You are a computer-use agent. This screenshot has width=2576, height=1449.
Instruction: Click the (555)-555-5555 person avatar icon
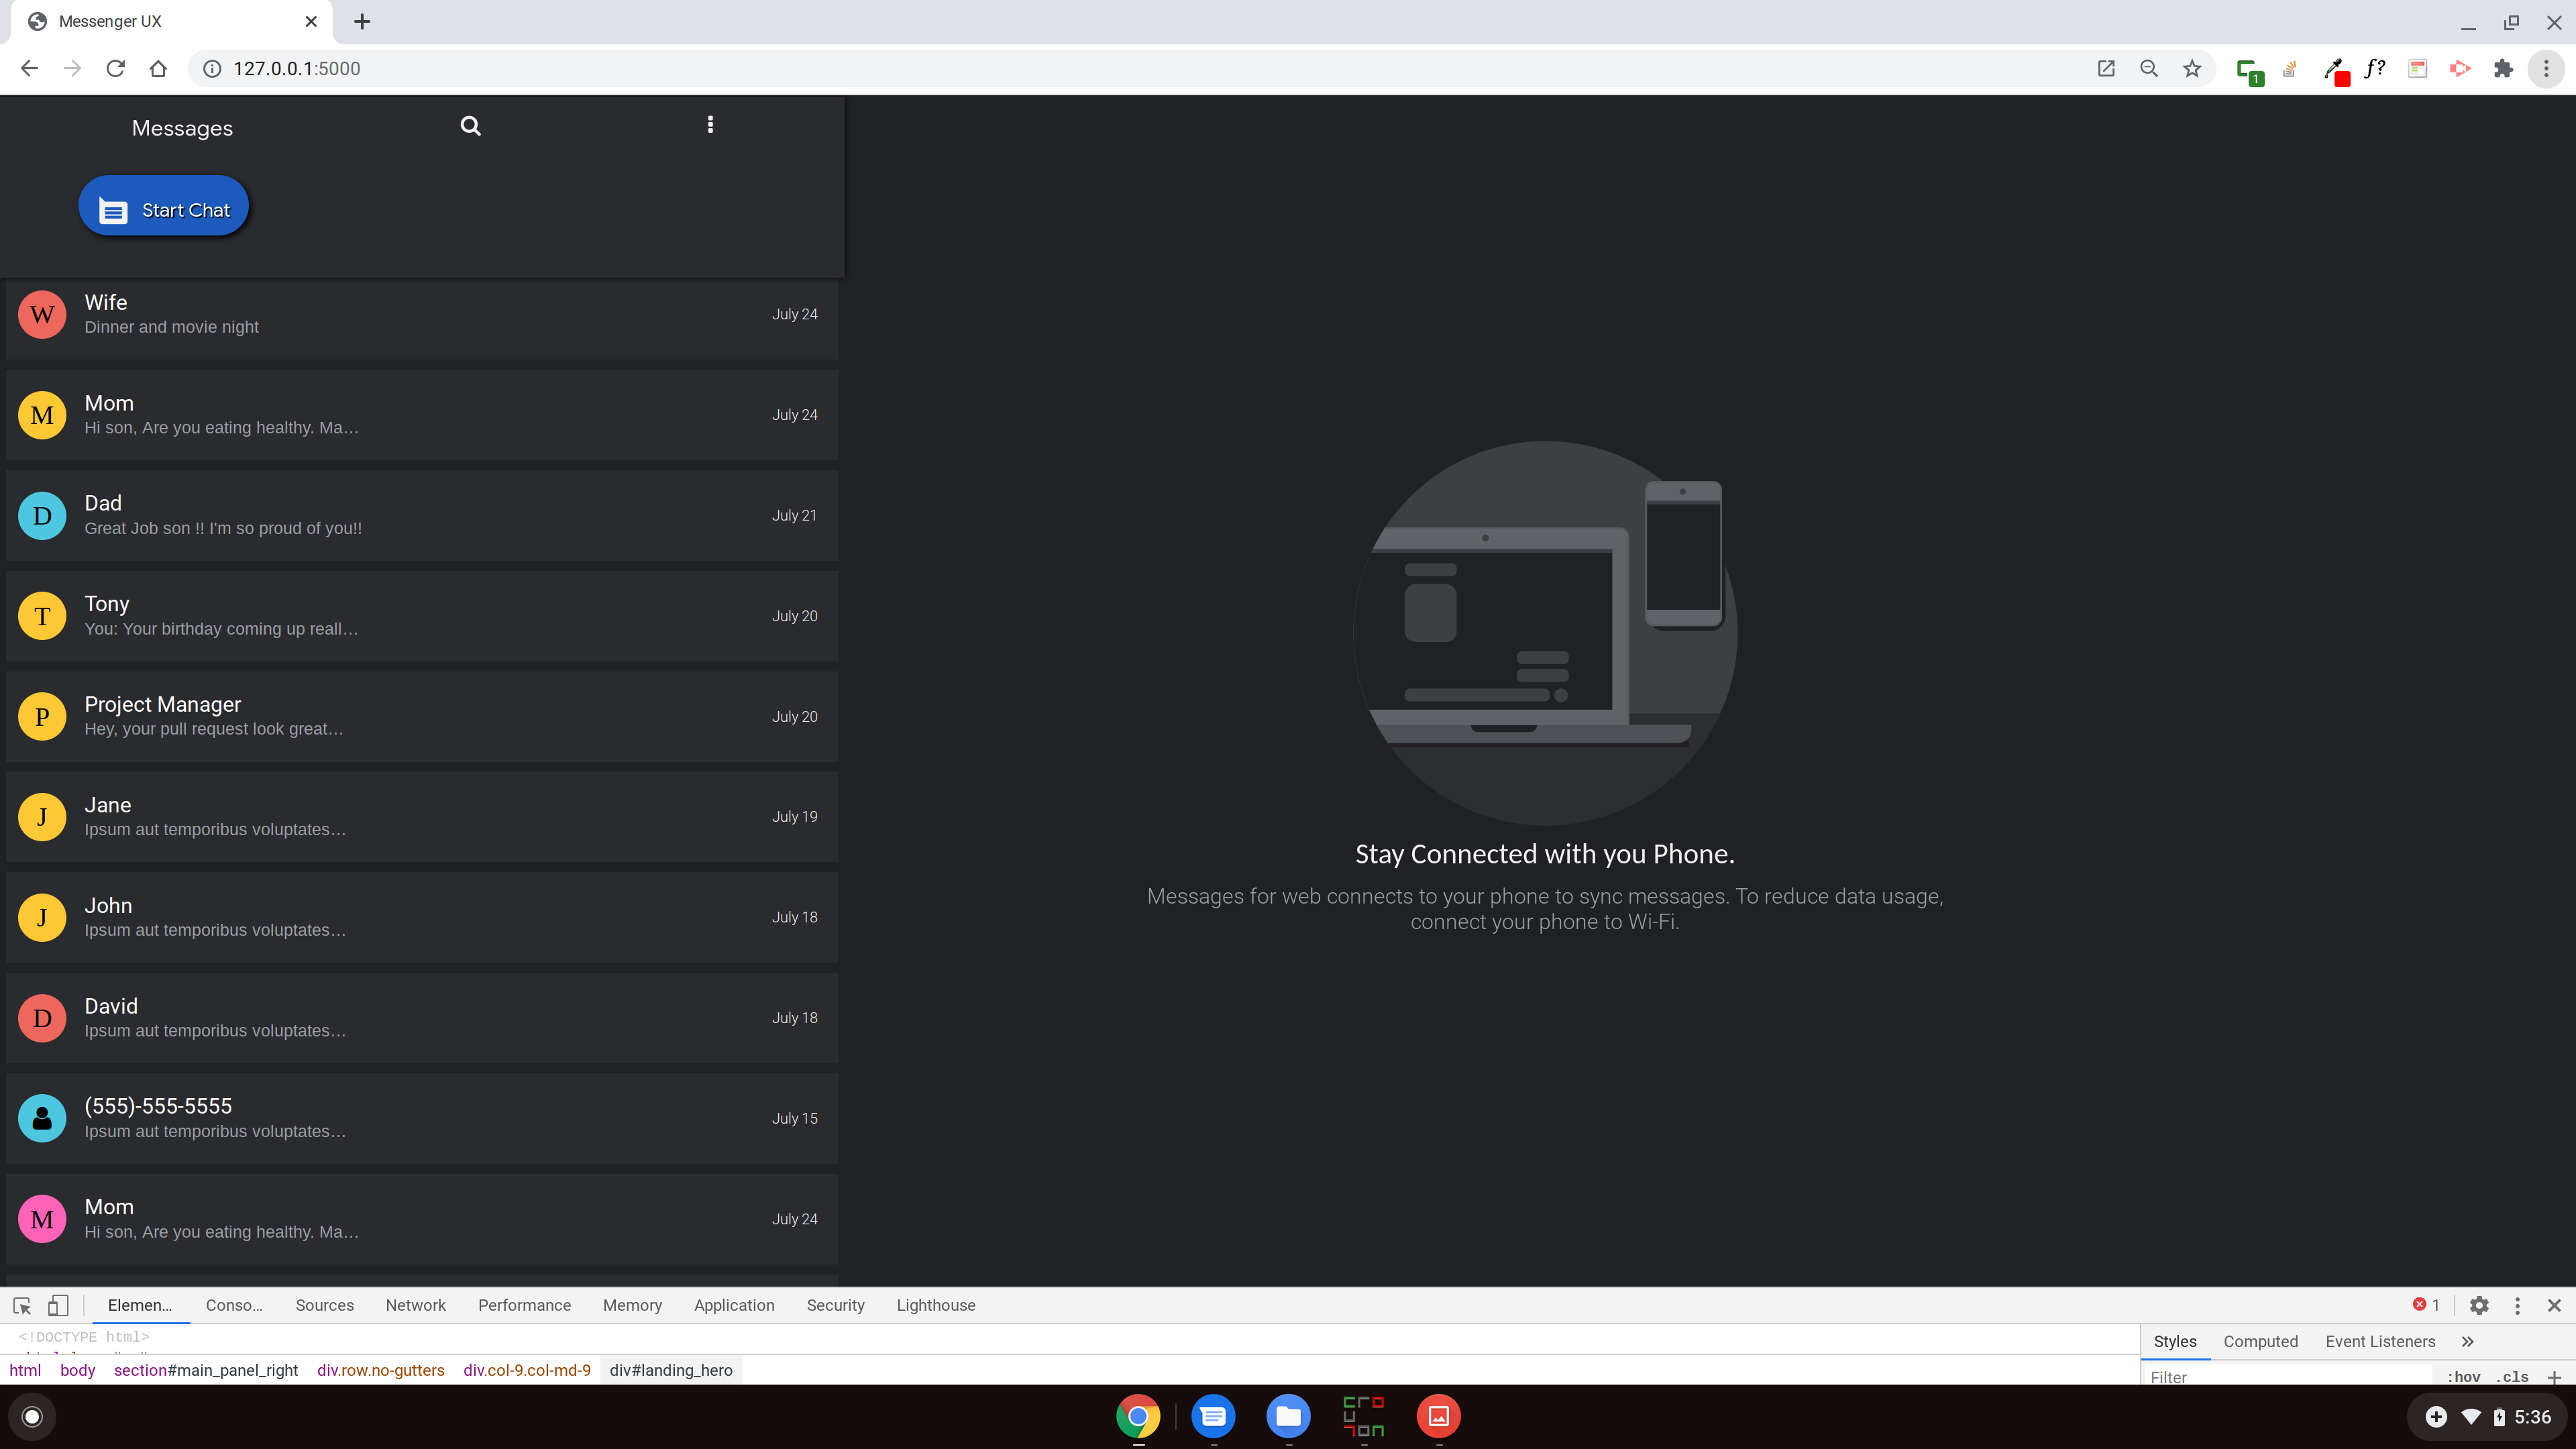(42, 1118)
